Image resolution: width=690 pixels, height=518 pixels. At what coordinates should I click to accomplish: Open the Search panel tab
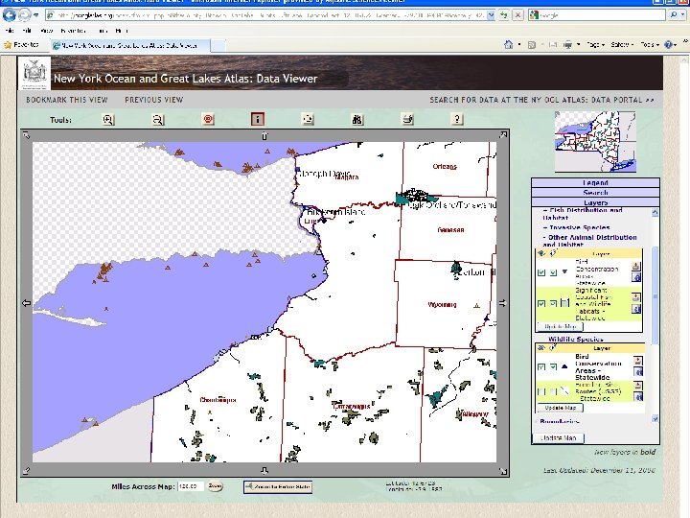[x=595, y=193]
